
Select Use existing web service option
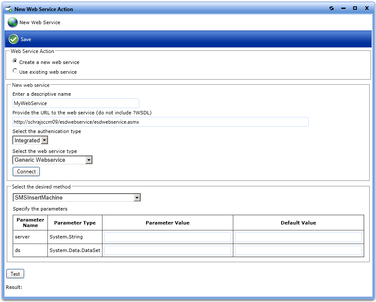[15, 71]
